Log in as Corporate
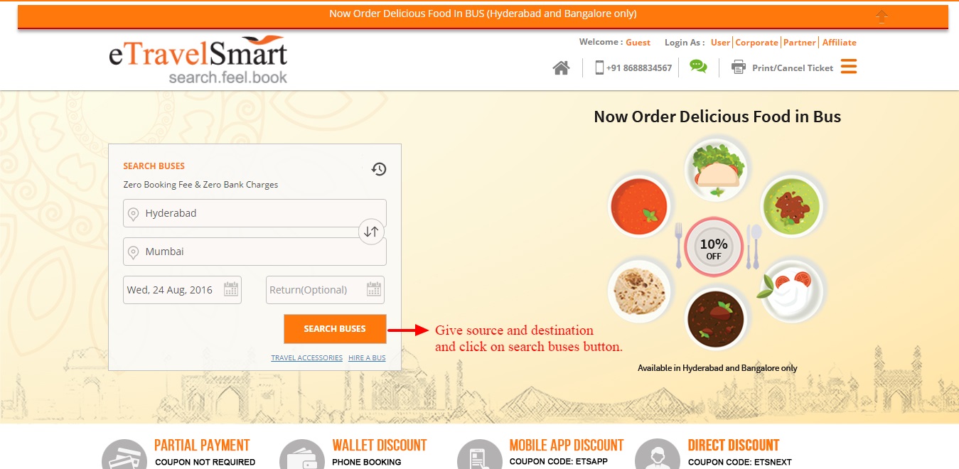This screenshot has height=469, width=959. [756, 43]
